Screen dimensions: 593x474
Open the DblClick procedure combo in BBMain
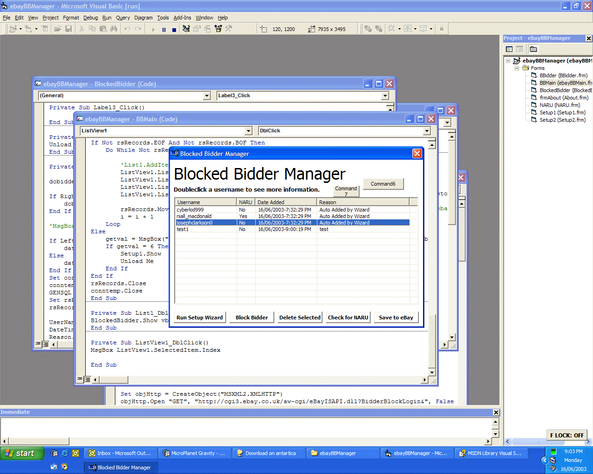pyautogui.click(x=345, y=131)
